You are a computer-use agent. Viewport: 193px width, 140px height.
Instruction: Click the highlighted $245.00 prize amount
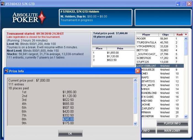click(x=68, y=119)
